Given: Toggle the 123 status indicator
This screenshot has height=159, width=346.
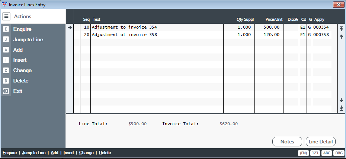Looking at the screenshot, I should [315, 153].
